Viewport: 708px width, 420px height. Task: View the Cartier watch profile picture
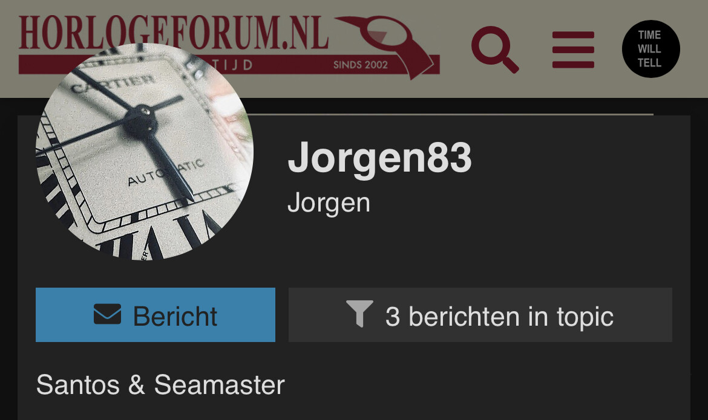click(145, 152)
